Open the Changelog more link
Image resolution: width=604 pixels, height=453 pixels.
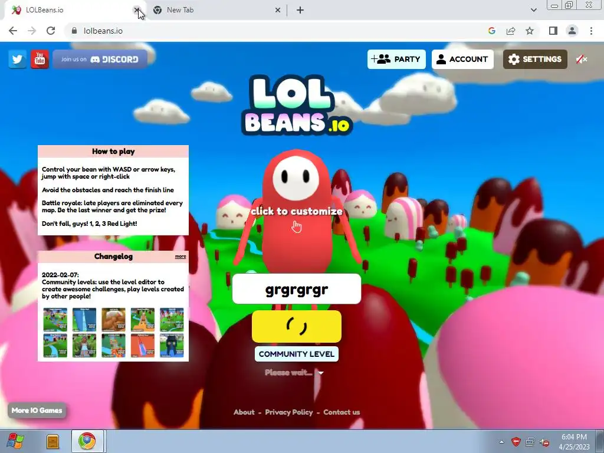tap(180, 257)
